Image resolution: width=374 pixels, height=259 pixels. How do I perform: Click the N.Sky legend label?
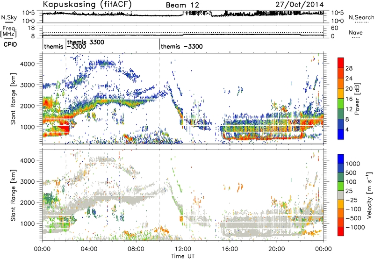pyautogui.click(x=9, y=17)
